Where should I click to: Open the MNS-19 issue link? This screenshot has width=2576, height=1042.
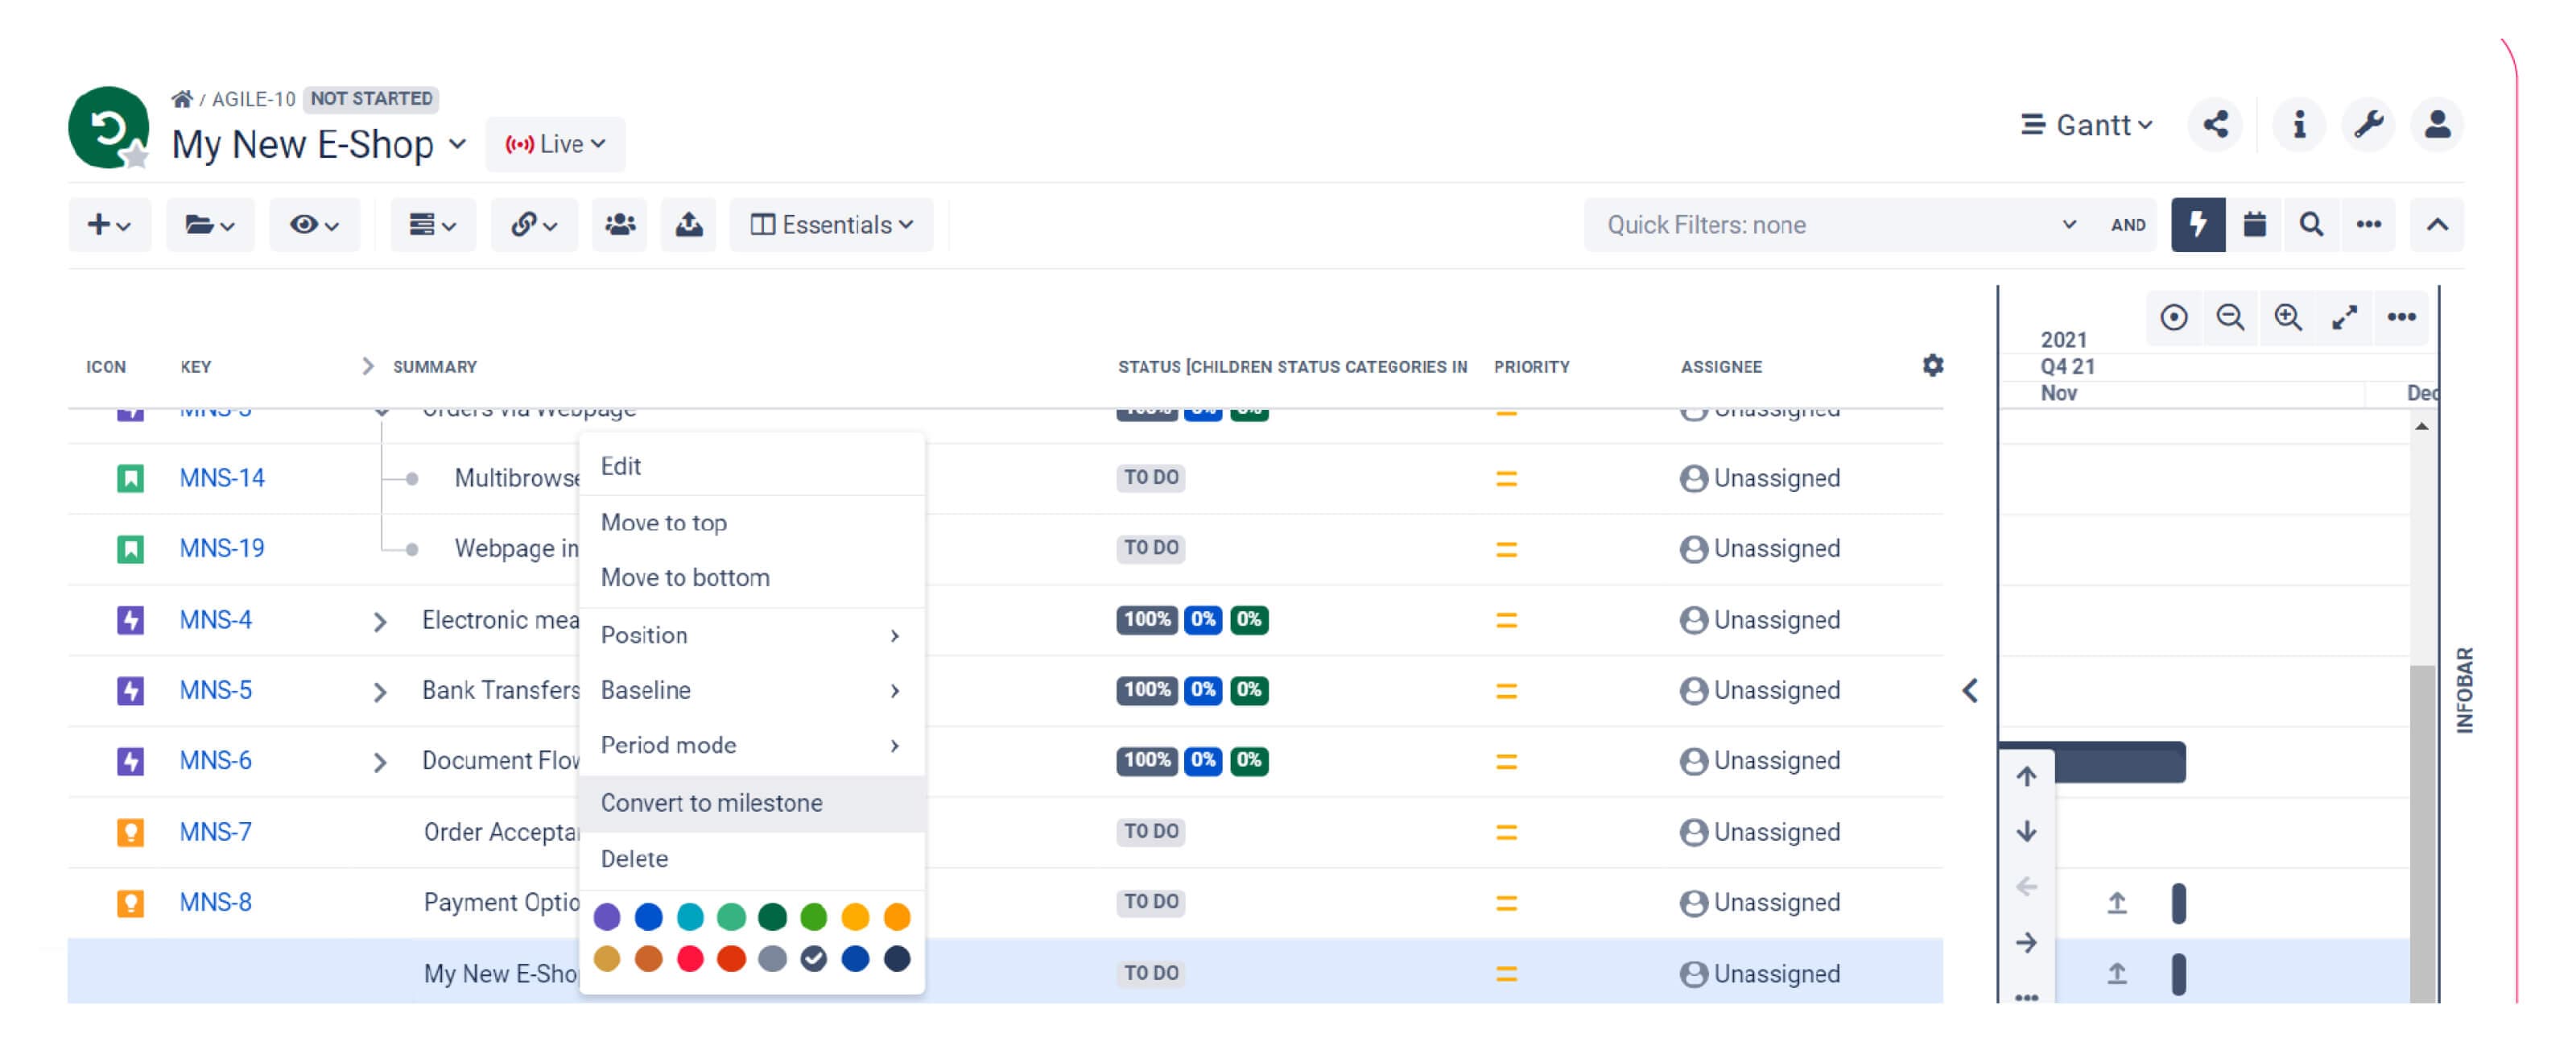click(222, 549)
